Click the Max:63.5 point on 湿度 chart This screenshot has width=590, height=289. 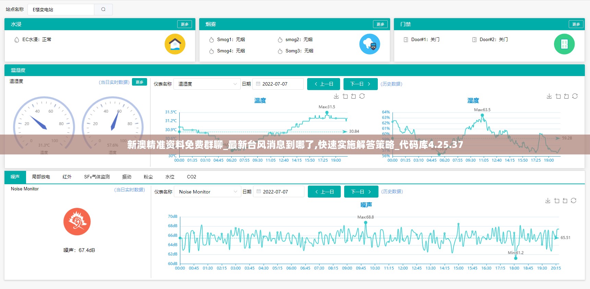pos(482,115)
